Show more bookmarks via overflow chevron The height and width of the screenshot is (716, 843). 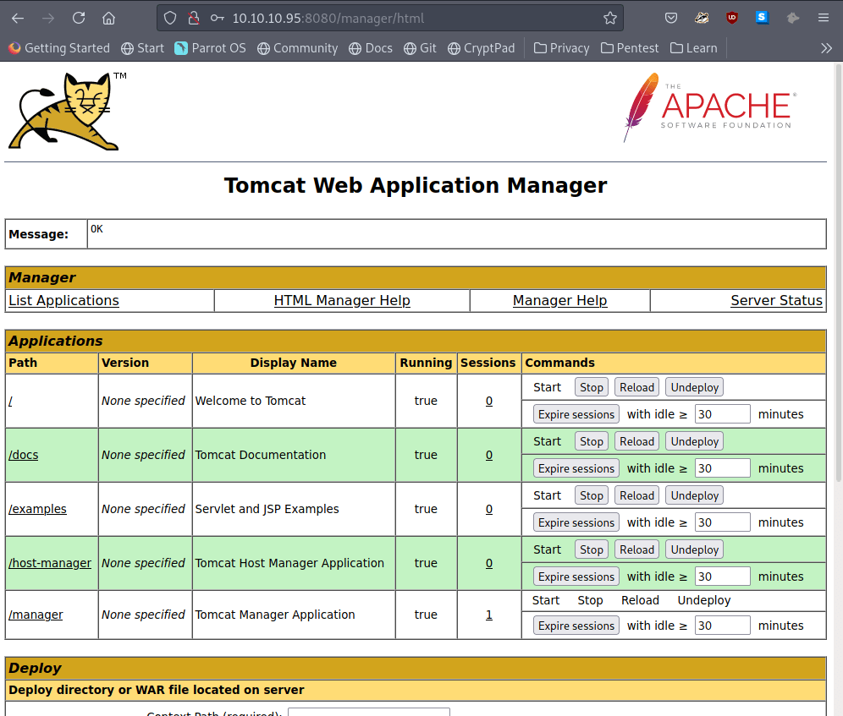(x=826, y=48)
